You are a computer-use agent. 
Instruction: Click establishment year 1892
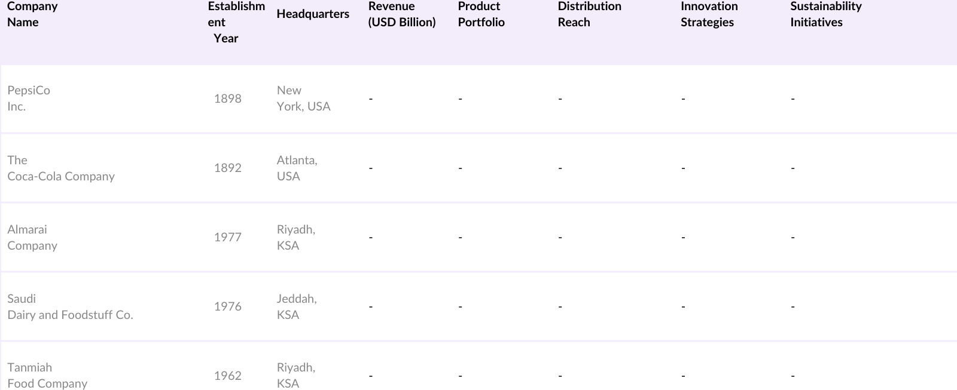[x=228, y=168]
